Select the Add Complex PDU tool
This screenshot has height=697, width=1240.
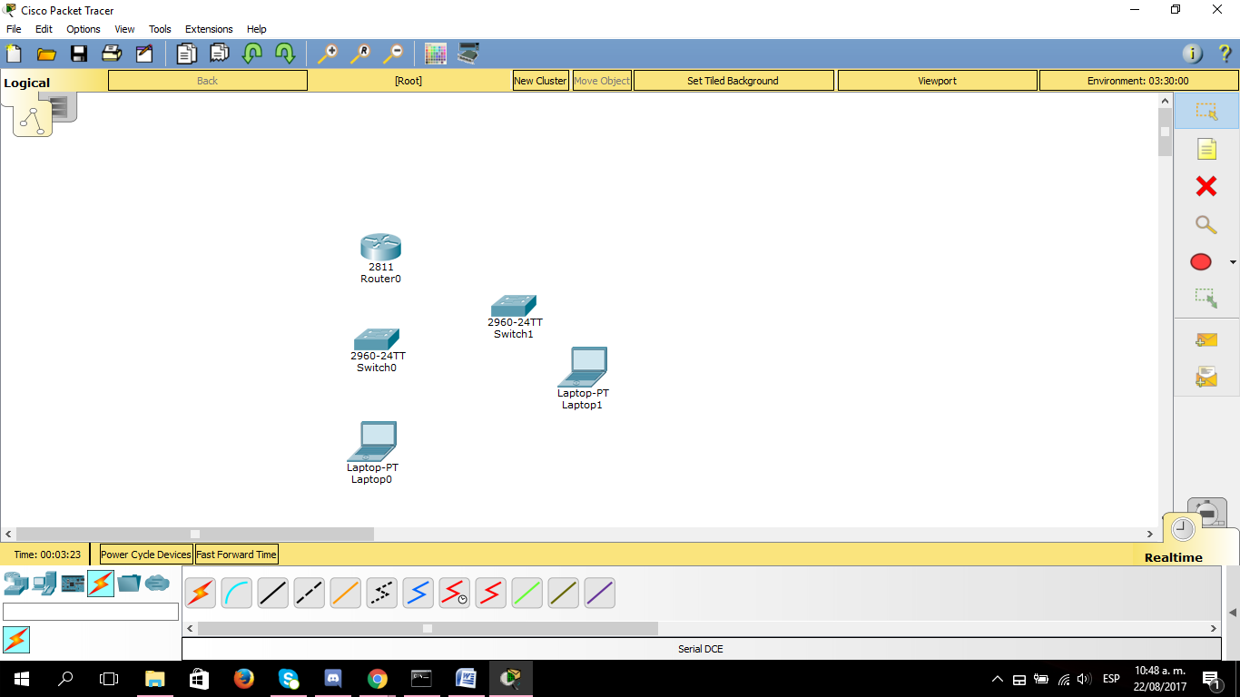click(x=1206, y=375)
